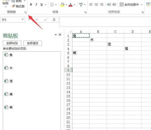Click 全部清空 clear all button
Image resolution: width=151 pixels, height=130 pixels.
33,43
